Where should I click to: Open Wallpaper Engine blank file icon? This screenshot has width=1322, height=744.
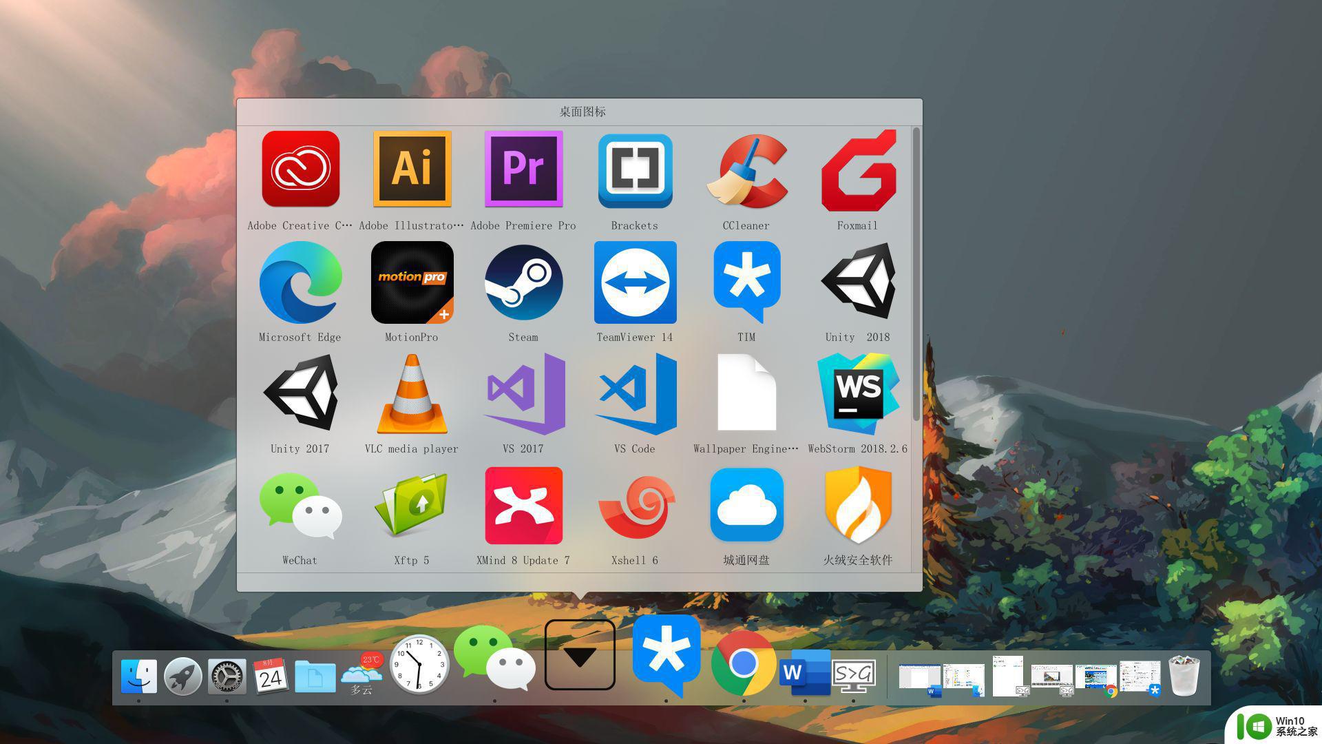coord(746,393)
